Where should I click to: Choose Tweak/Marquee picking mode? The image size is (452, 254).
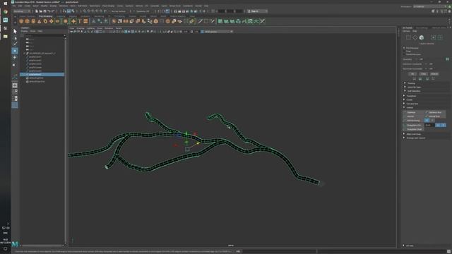(413, 54)
